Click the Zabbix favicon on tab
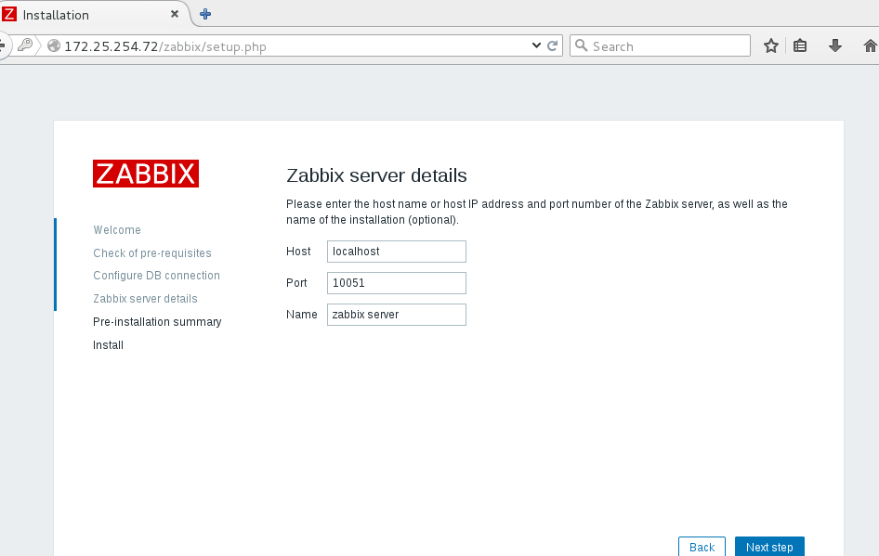 point(9,13)
